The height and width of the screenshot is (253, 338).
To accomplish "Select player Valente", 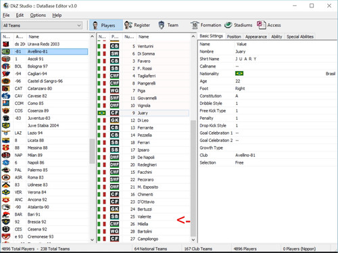I will (143, 216).
